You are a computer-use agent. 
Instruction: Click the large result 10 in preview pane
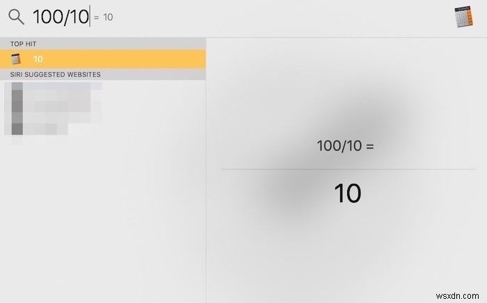pyautogui.click(x=347, y=193)
